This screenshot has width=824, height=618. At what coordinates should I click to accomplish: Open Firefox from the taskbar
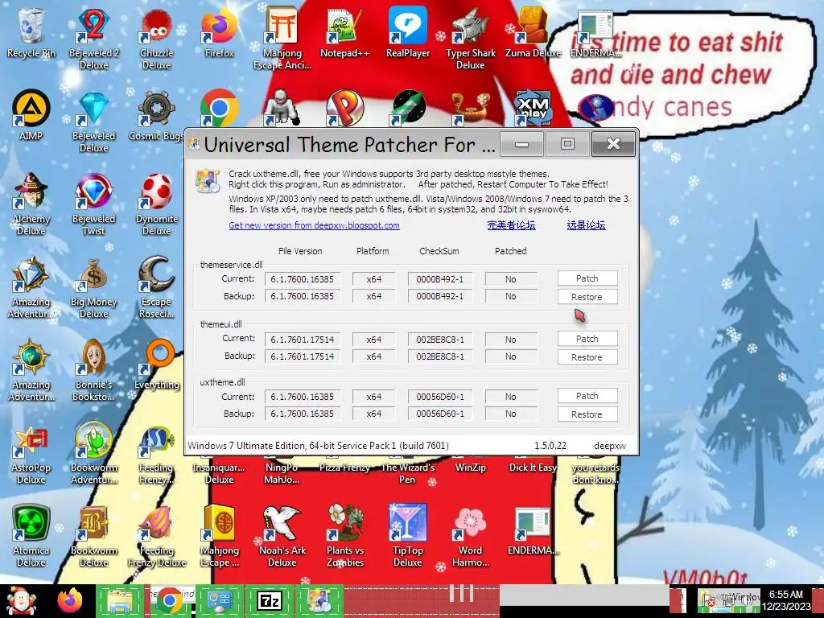(70, 600)
